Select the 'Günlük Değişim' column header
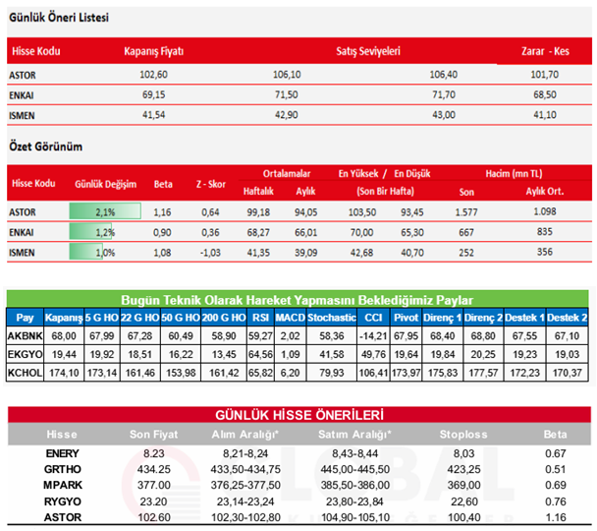 (x=105, y=184)
